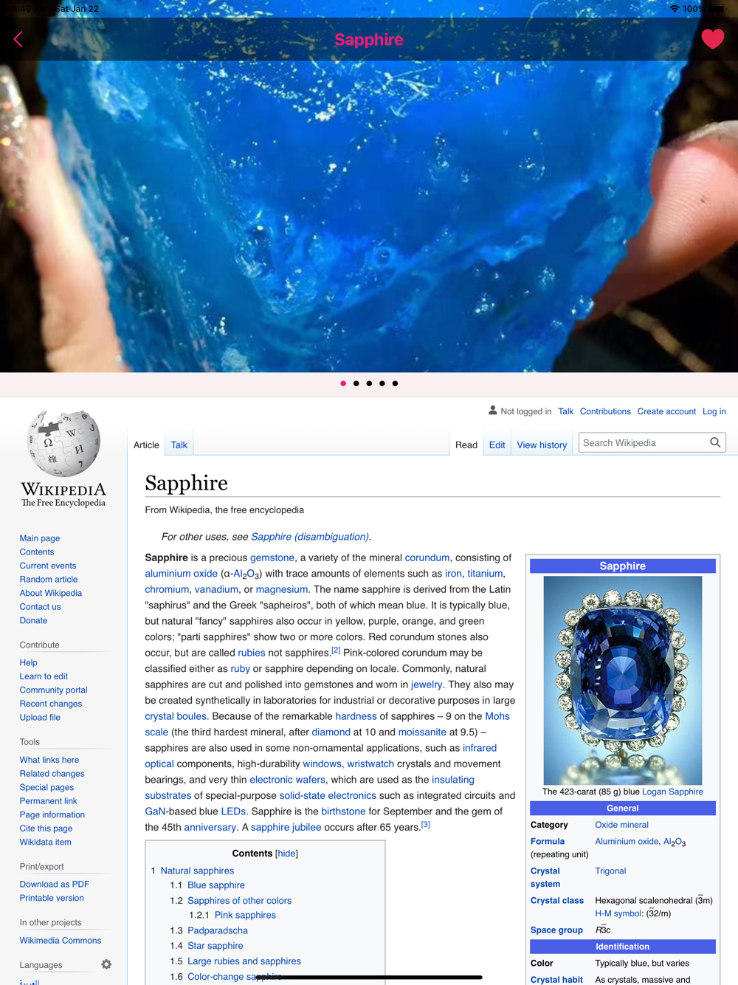Click the not logged in user icon

(x=492, y=411)
